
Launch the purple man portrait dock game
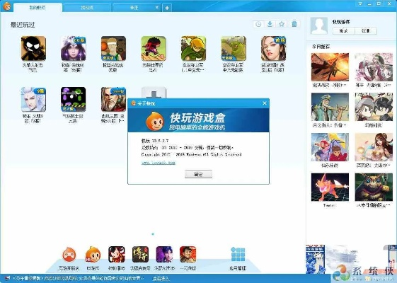pyautogui.click(x=164, y=255)
